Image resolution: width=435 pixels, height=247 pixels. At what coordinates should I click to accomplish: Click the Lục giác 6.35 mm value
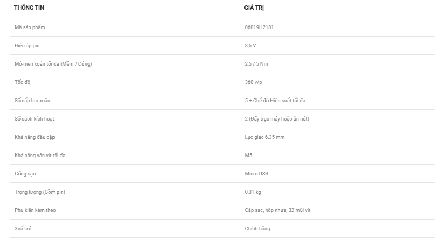[x=264, y=137]
